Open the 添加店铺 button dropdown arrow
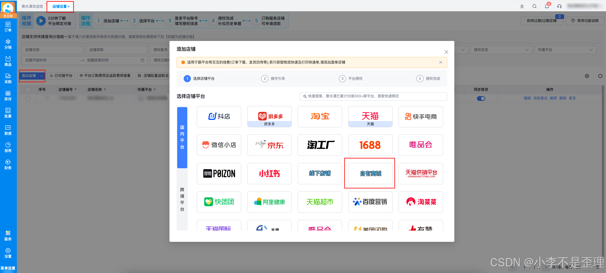 pyautogui.click(x=42, y=76)
